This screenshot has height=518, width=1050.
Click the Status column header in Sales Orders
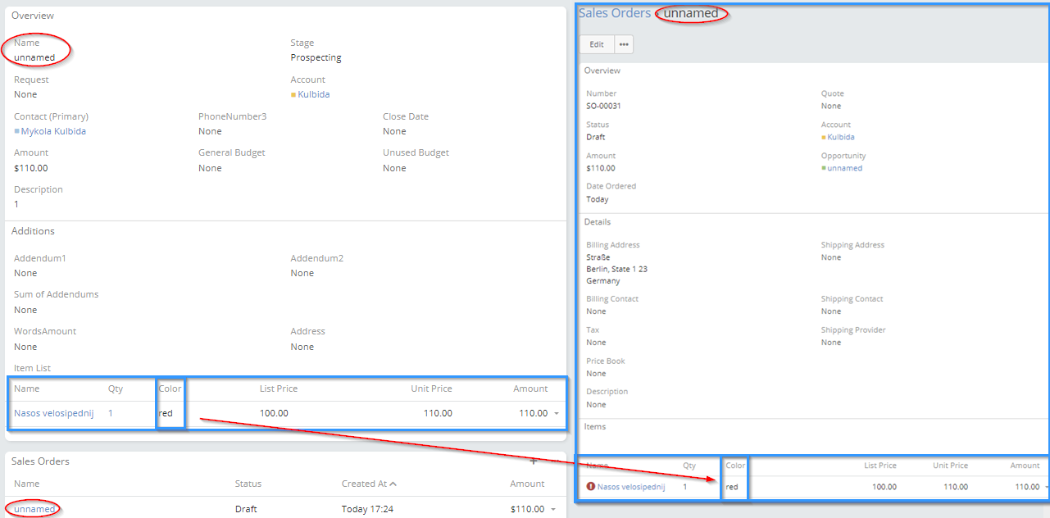coord(248,484)
